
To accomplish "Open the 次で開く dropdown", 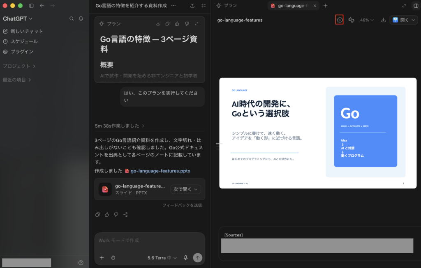I will pyautogui.click(x=185, y=189).
